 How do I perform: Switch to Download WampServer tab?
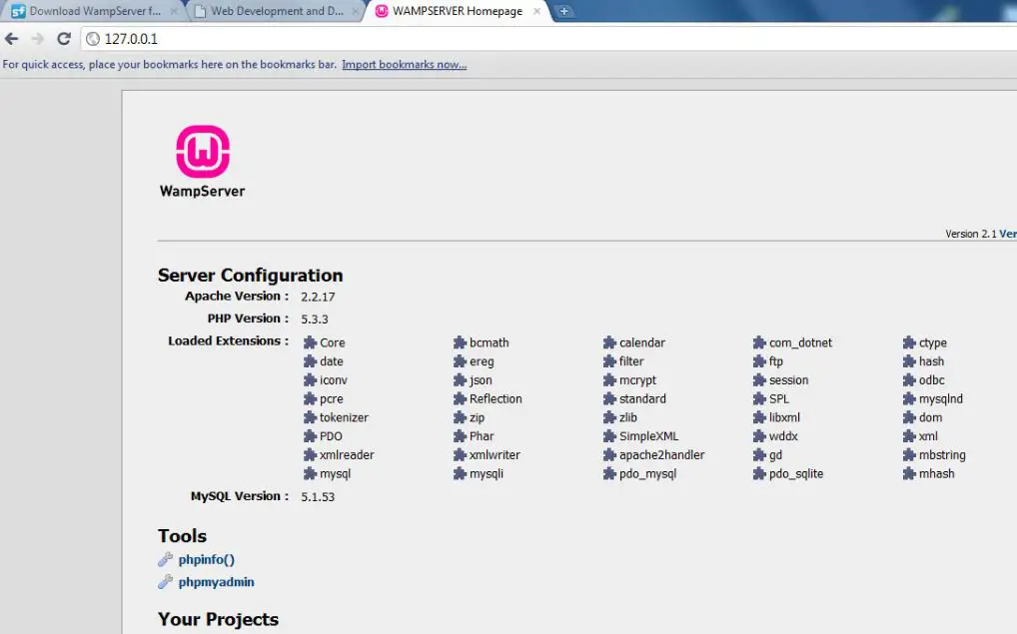(x=95, y=11)
